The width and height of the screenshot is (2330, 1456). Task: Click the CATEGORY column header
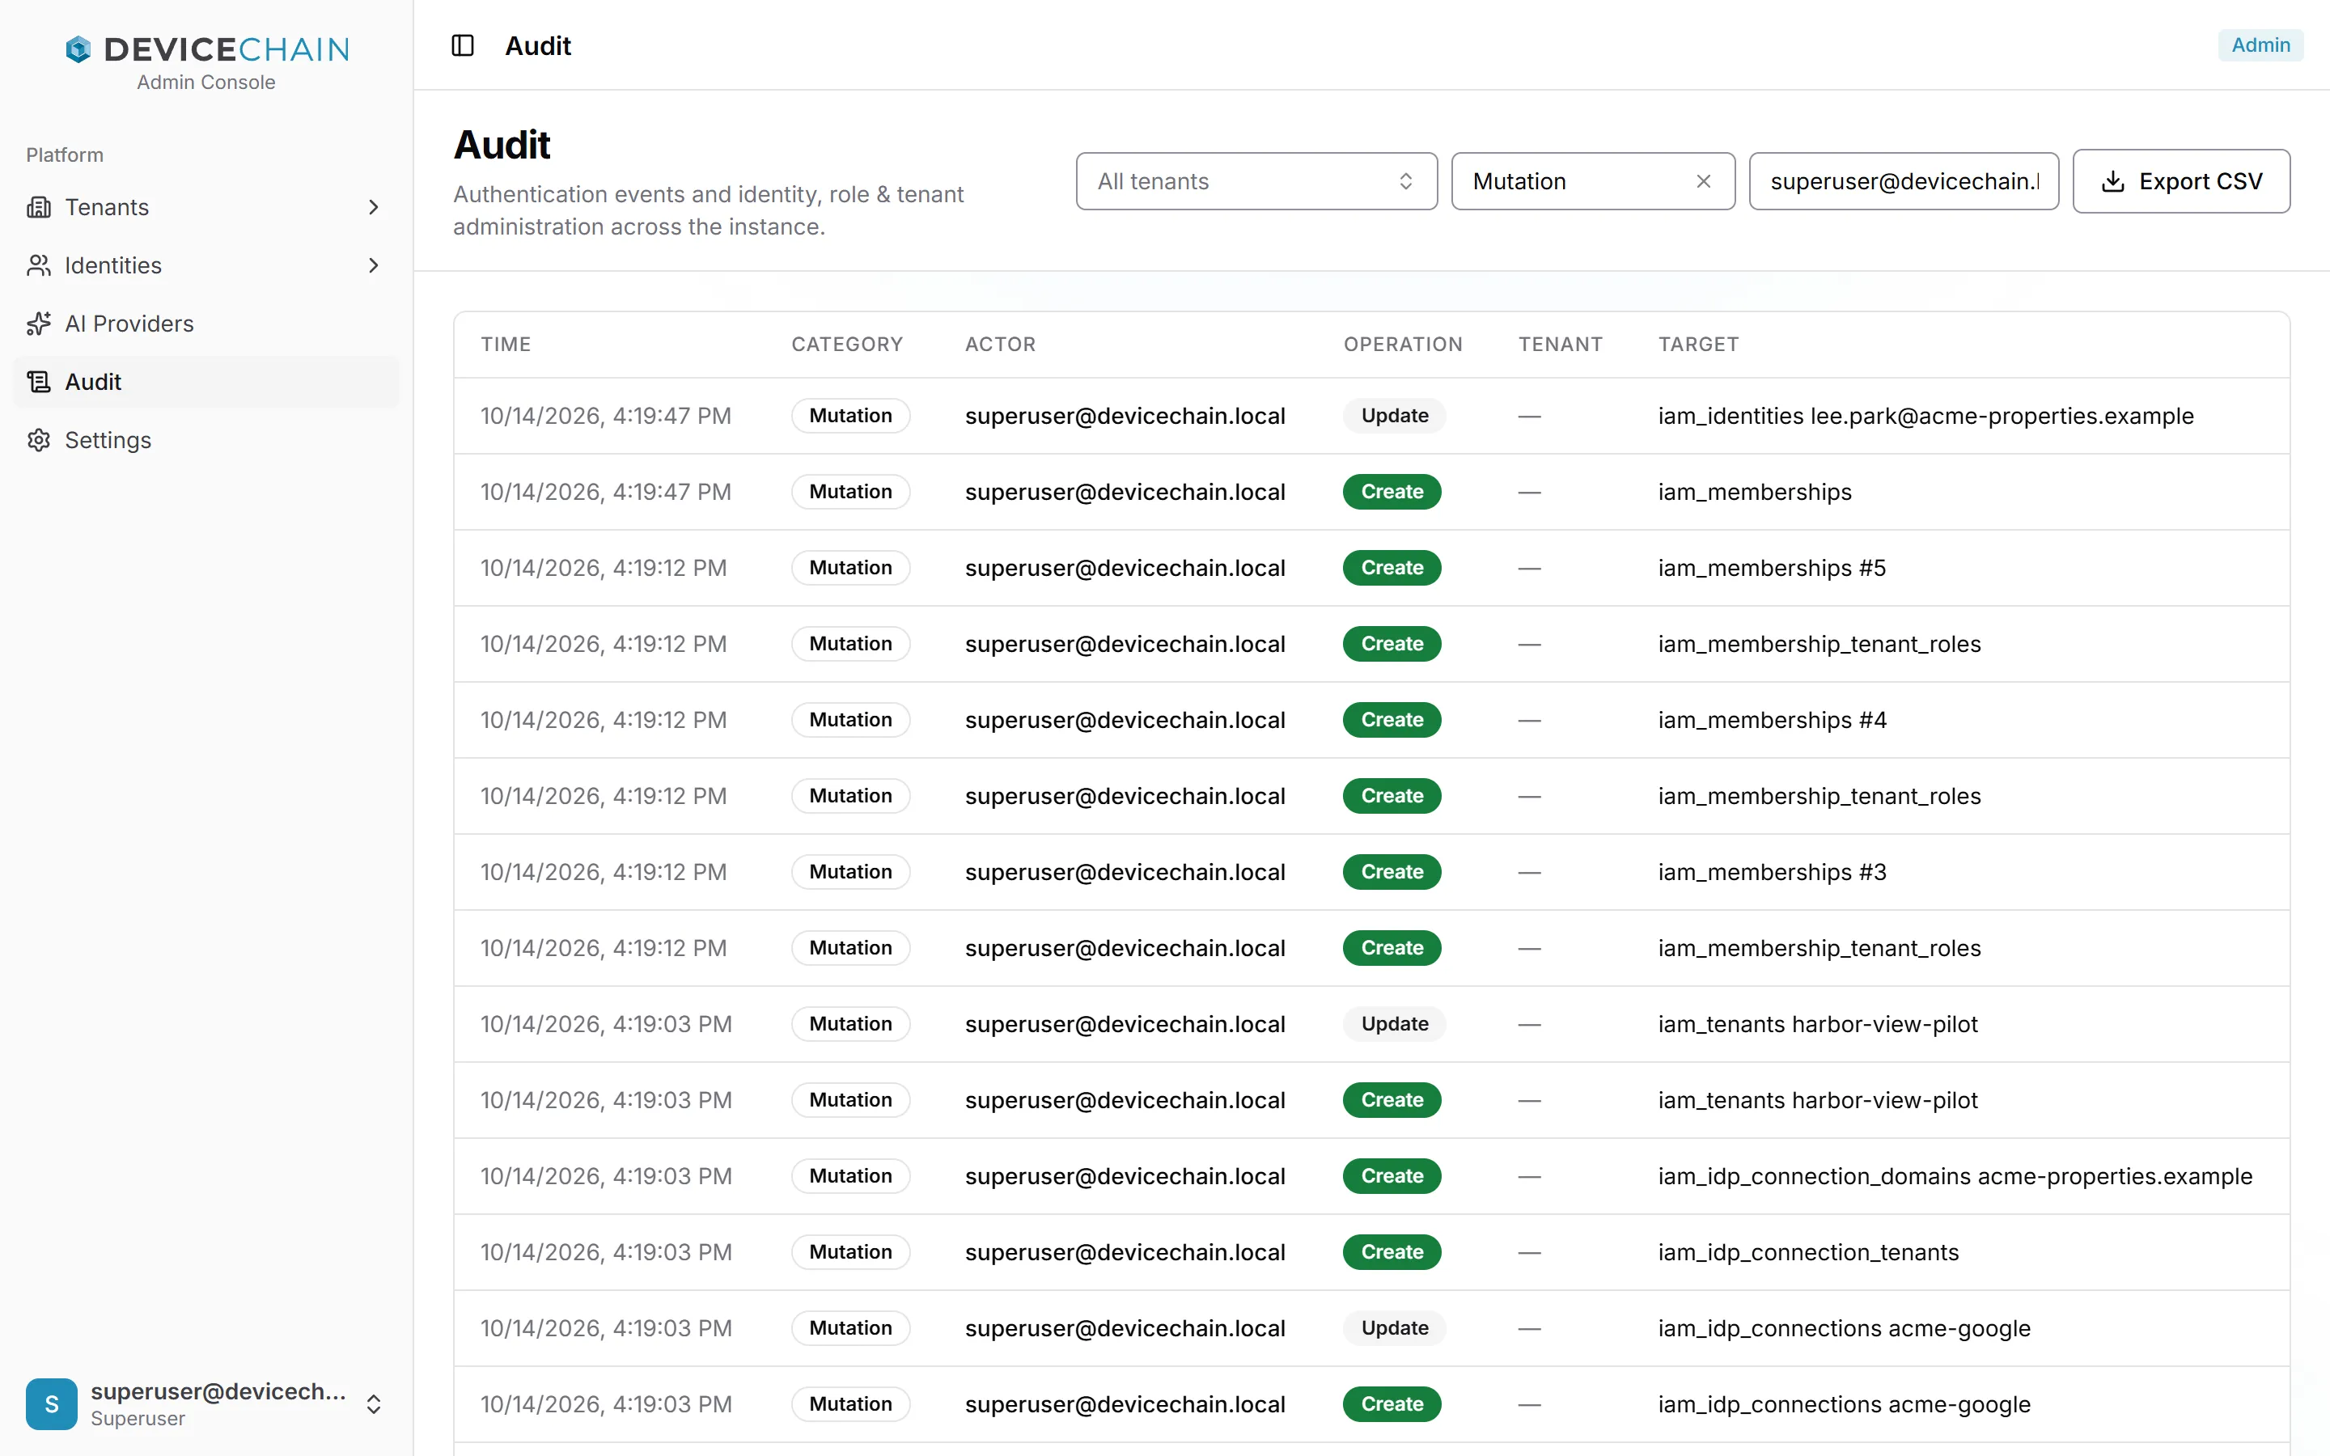[847, 345]
